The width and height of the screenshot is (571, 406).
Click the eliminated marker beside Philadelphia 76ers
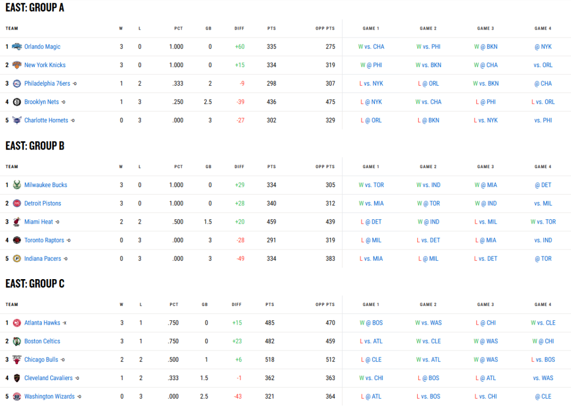pos(75,84)
